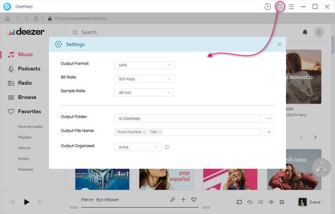Click the pop español cover thumbnail

(x=166, y=179)
